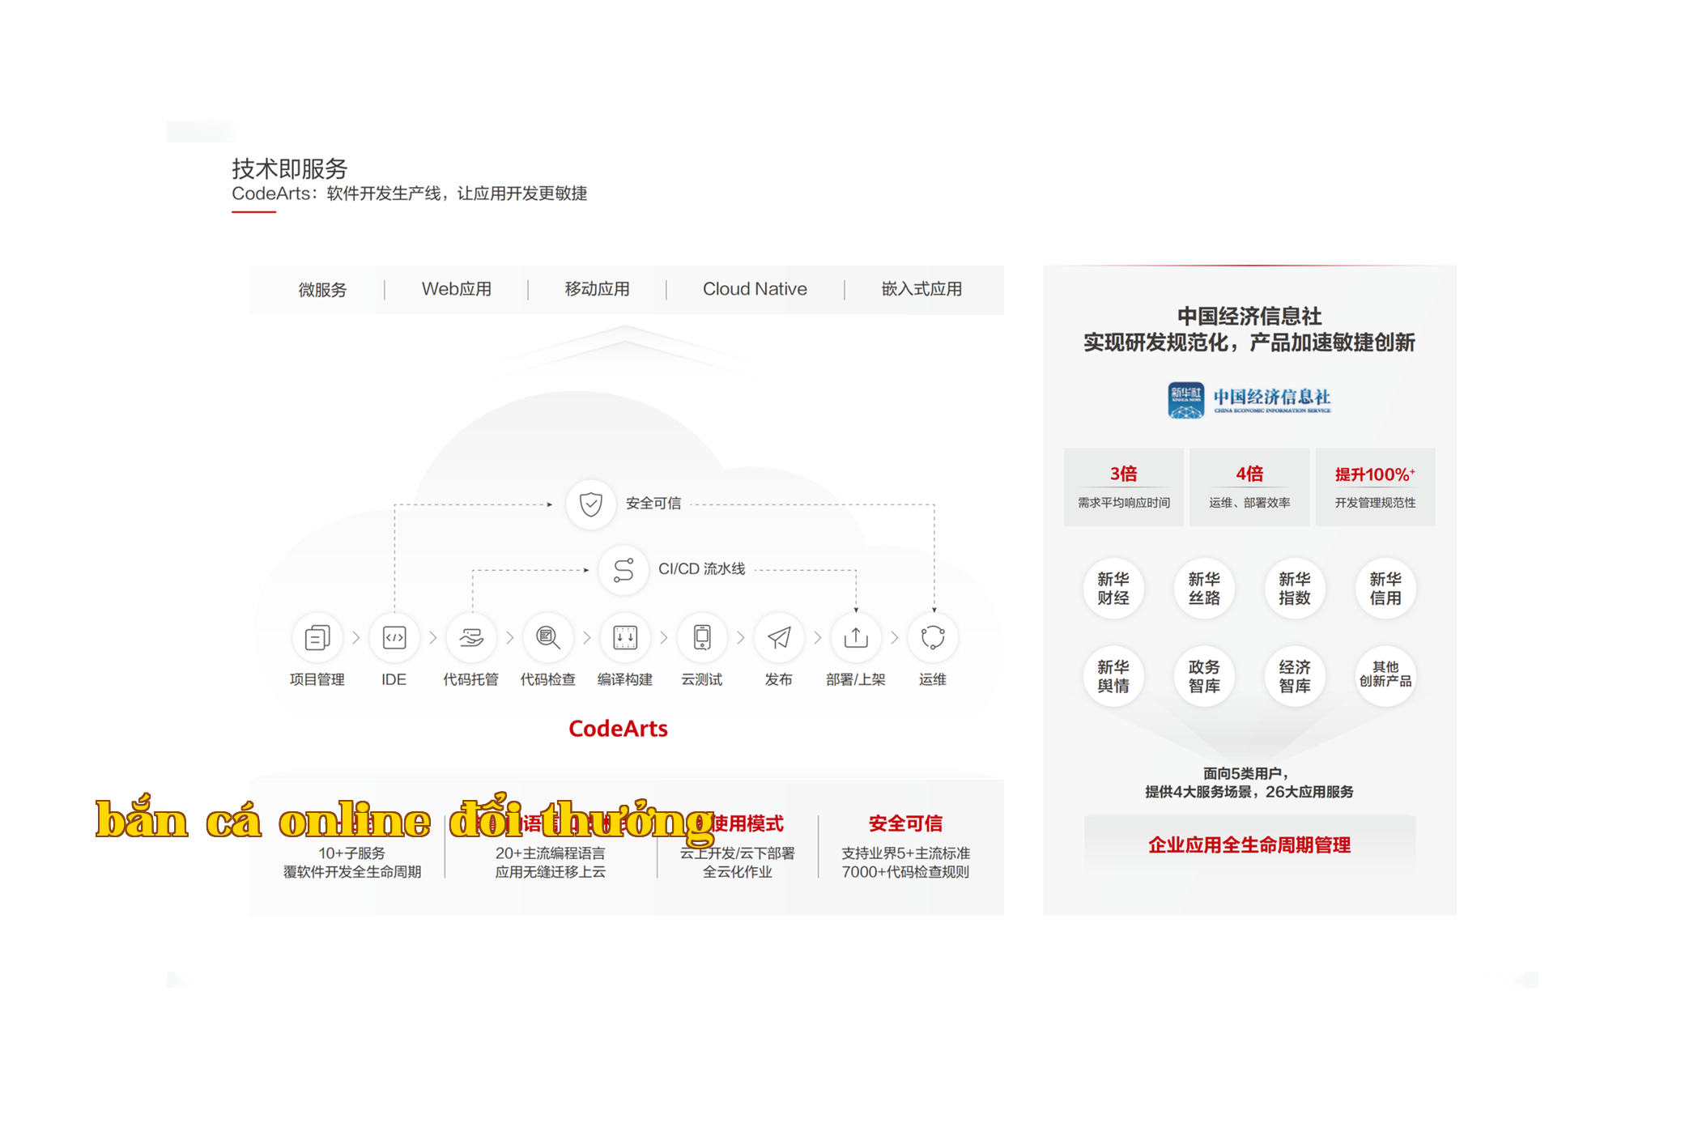The width and height of the screenshot is (1681, 1140).
Task: Select the IDE code editor icon
Action: coord(394,637)
